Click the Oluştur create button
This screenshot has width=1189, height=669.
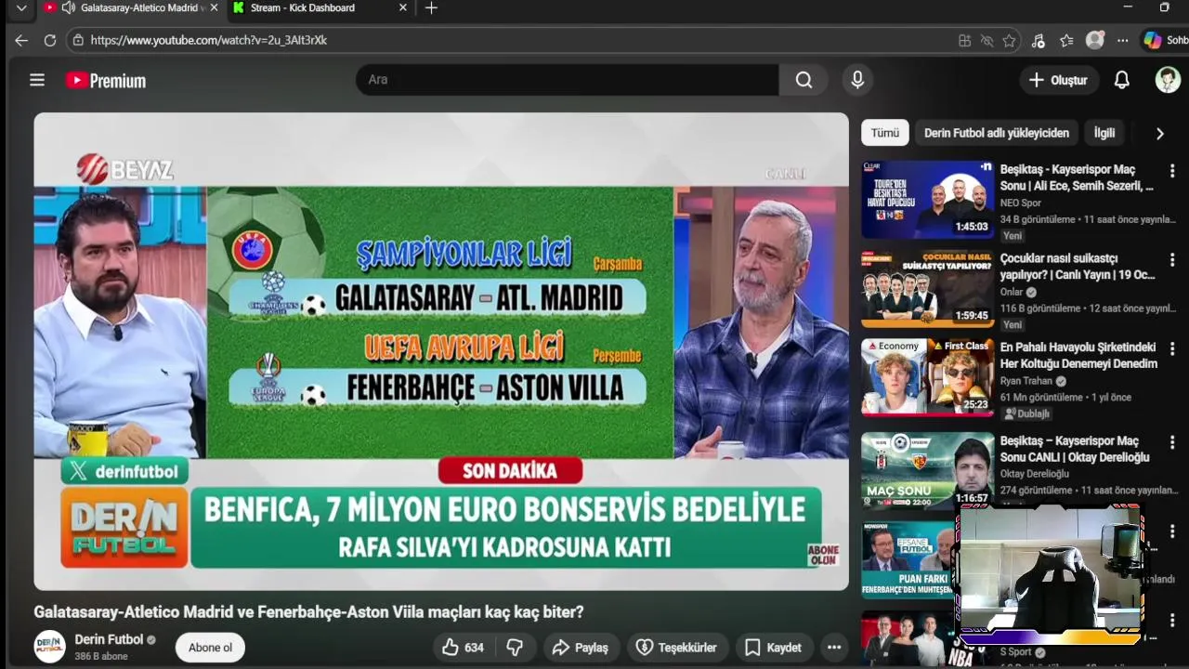(x=1059, y=80)
